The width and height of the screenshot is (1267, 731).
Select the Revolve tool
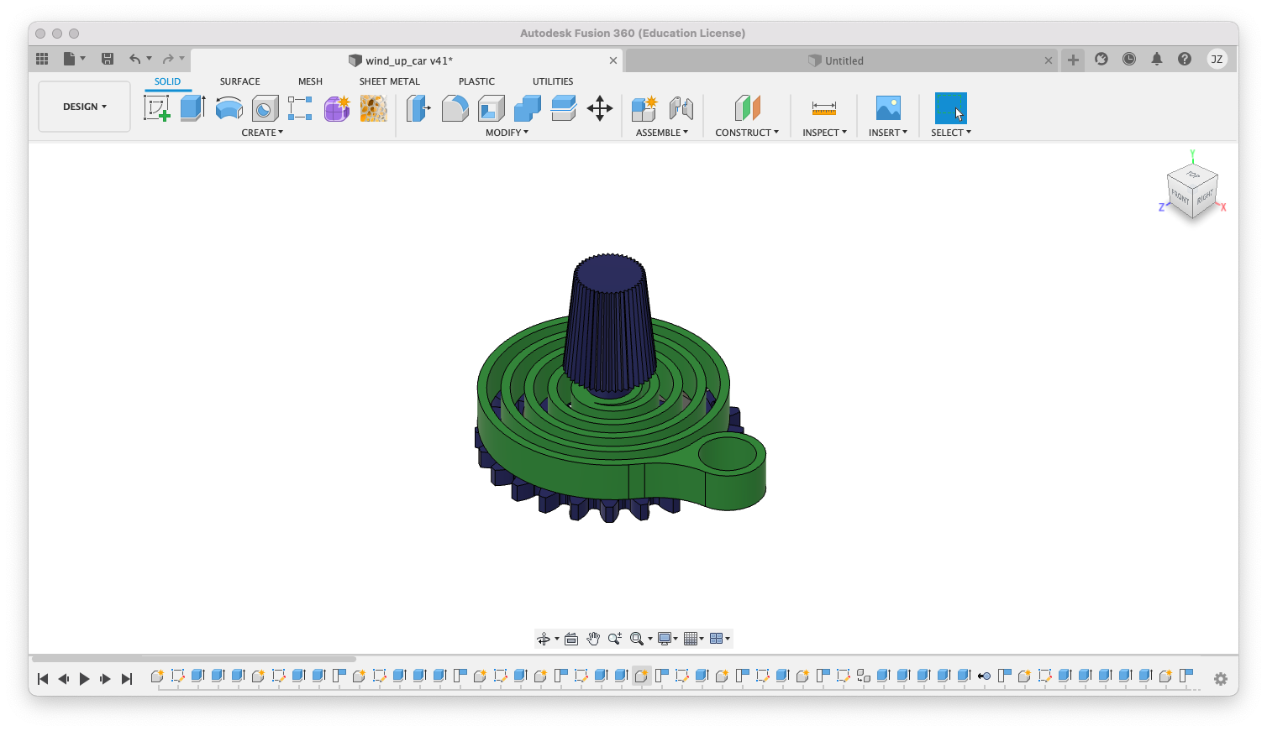pyautogui.click(x=229, y=108)
